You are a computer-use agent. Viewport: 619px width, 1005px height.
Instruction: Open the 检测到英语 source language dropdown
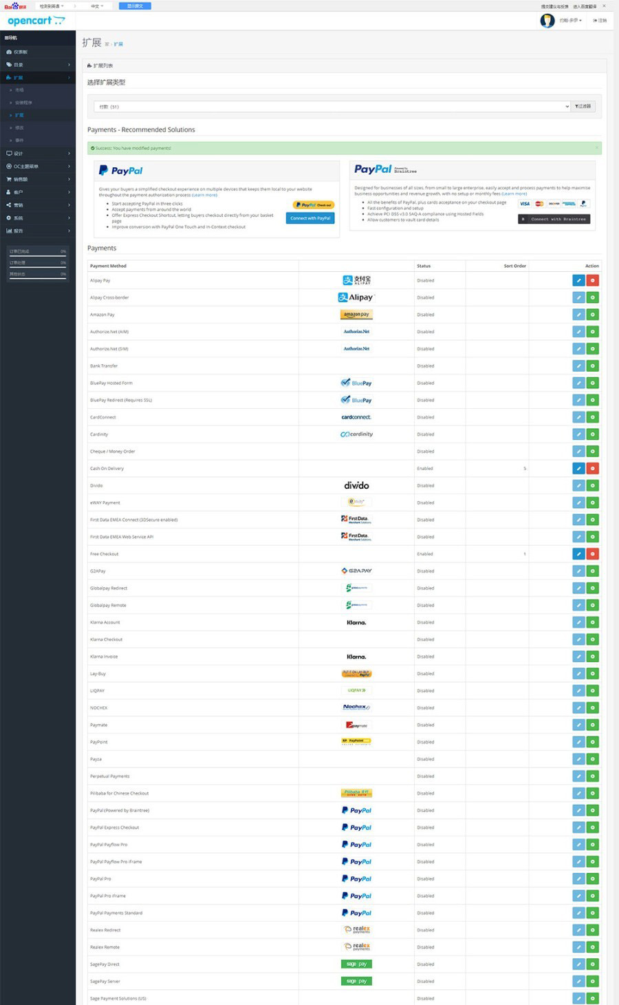(x=52, y=6)
